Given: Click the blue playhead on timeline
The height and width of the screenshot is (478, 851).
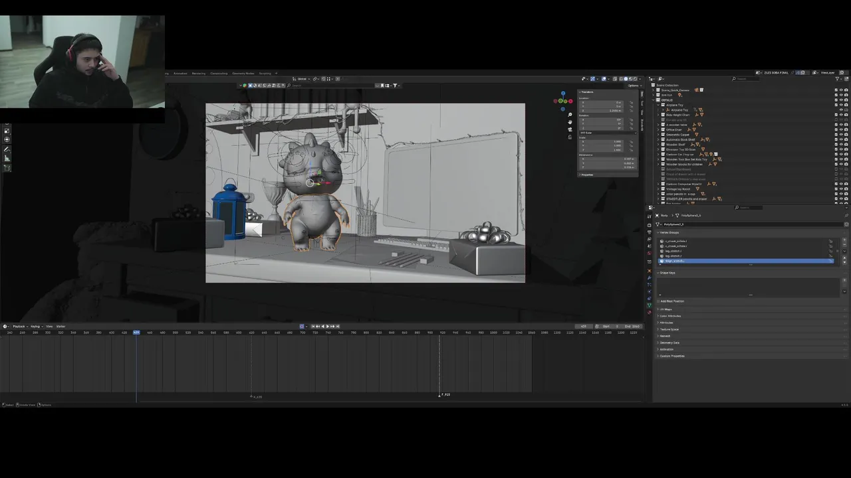Looking at the screenshot, I should click(x=136, y=332).
